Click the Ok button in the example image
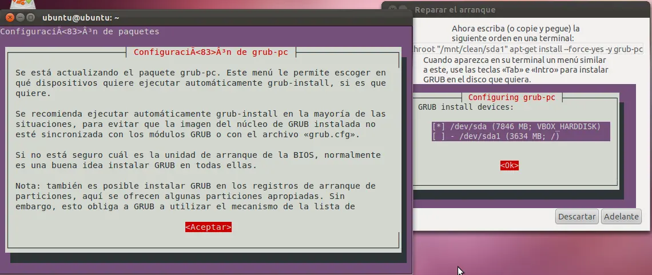Viewport: 652px width, 275px height. coord(510,165)
